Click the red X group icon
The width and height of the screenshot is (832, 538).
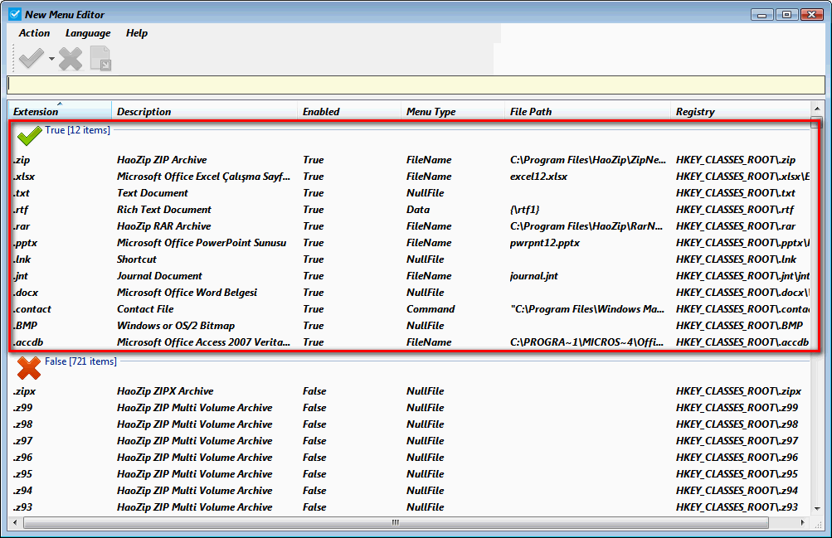(29, 368)
